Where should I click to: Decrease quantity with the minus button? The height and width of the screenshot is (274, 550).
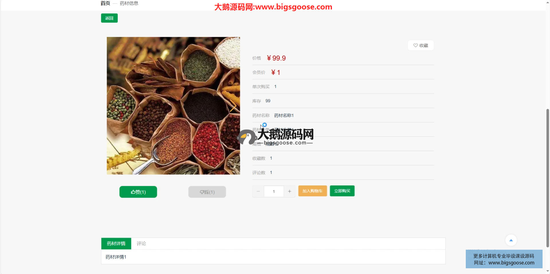258,191
